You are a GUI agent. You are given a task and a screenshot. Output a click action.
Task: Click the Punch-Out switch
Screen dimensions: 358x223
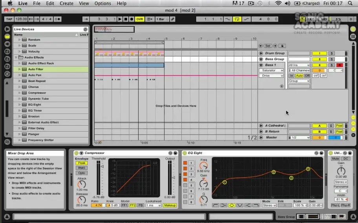point(247,19)
